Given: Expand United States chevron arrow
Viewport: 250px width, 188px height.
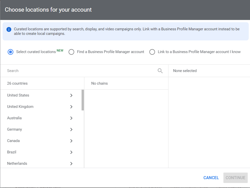Looking at the screenshot, I should point(71,95).
